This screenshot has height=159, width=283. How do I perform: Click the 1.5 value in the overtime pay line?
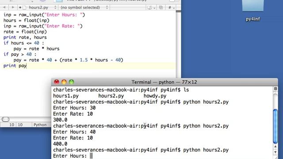pos(84,60)
